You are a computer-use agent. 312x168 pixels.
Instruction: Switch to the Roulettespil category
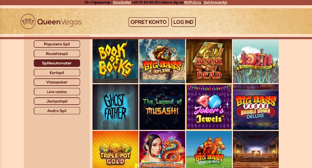coord(57,54)
